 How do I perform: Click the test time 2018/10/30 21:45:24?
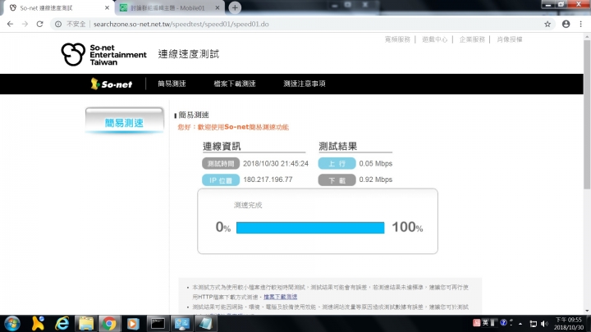[x=276, y=164]
